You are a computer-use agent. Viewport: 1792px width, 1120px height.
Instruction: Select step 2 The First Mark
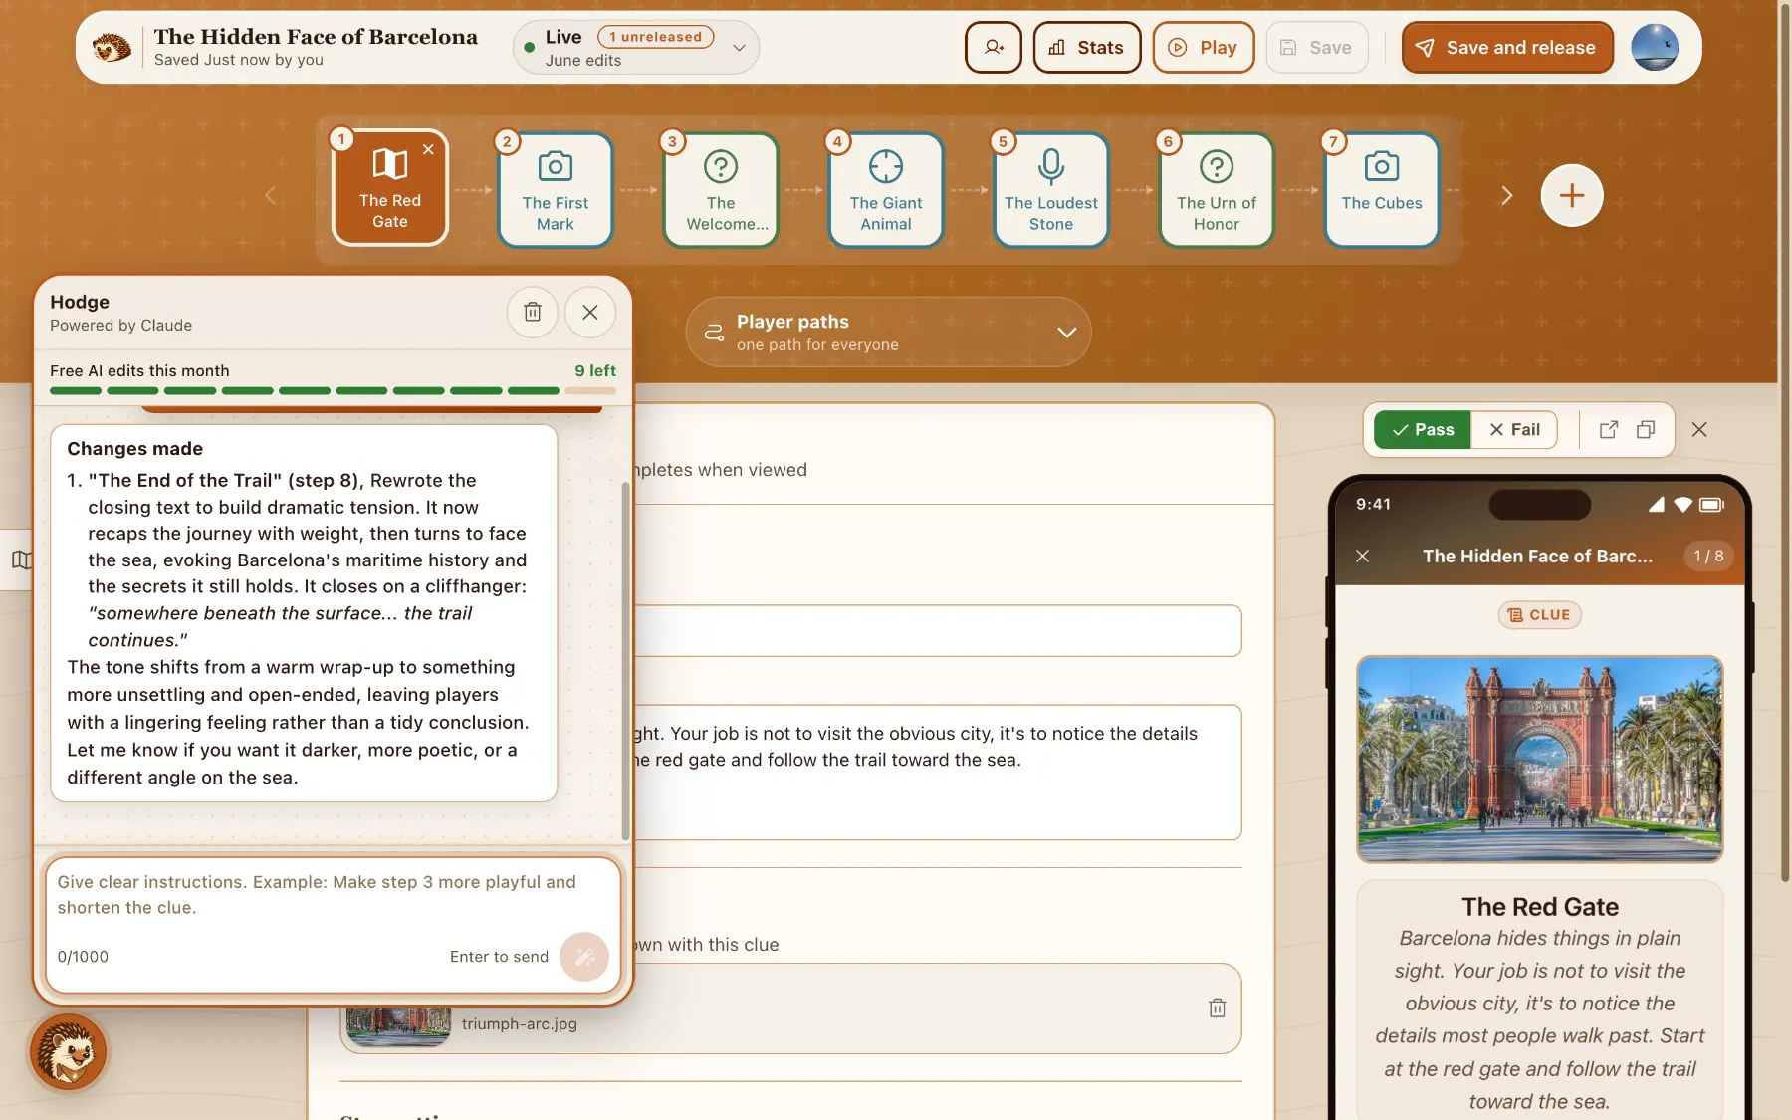[x=556, y=190]
